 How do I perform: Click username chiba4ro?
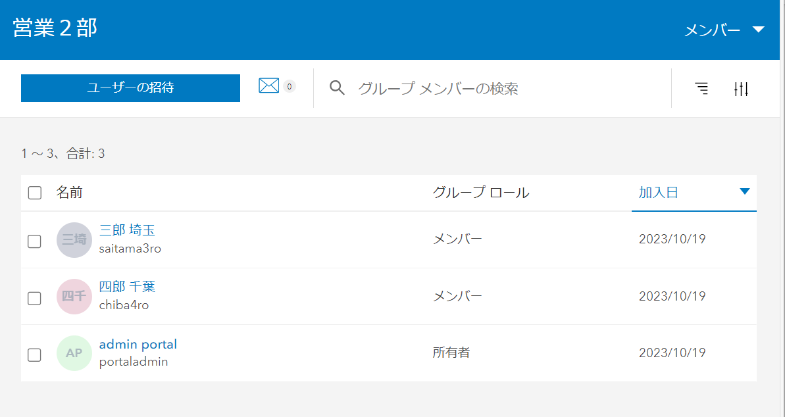[x=124, y=305]
